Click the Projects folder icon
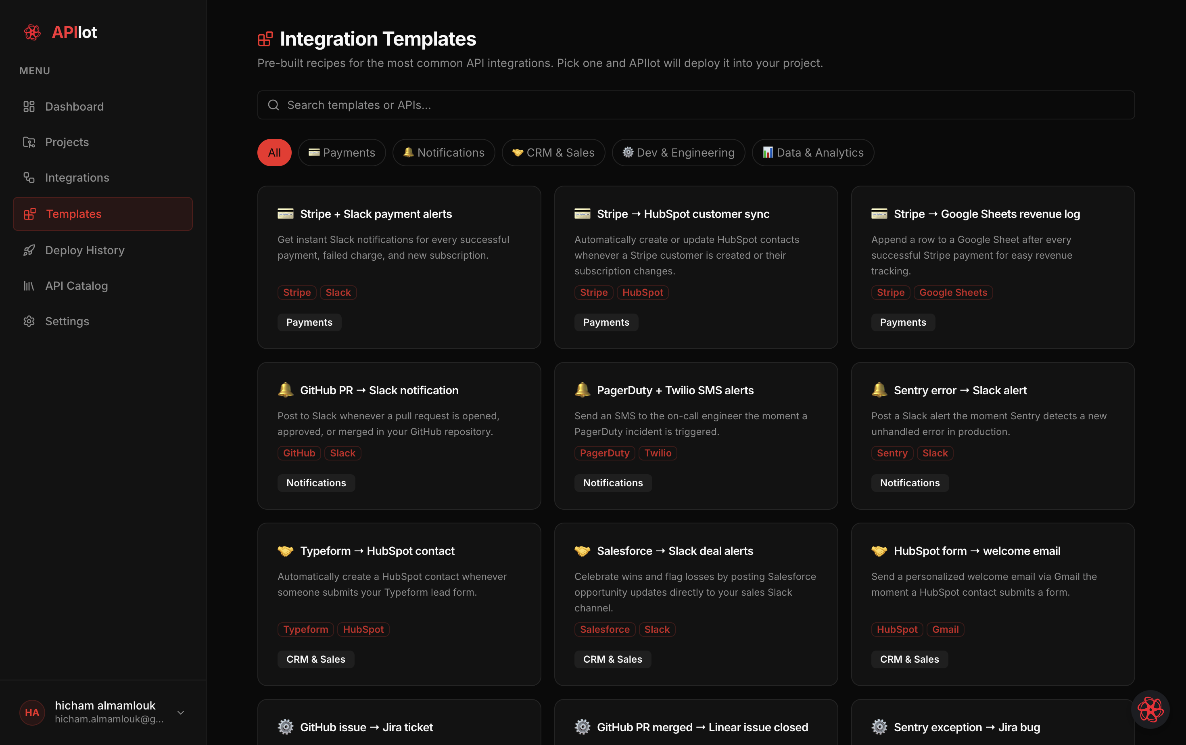 pyautogui.click(x=29, y=142)
